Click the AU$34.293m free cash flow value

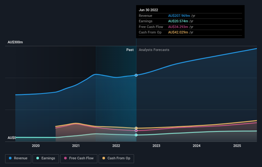tap(178, 27)
